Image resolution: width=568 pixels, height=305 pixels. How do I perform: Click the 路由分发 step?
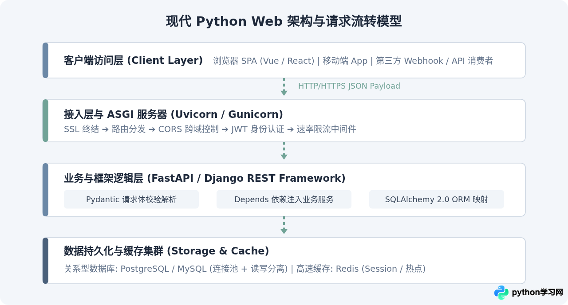coord(129,129)
